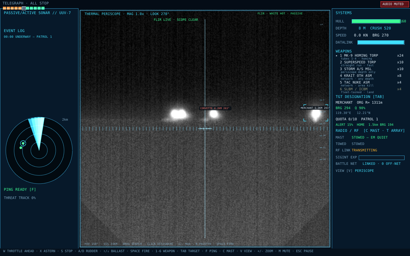410x256 pixels.
Task: Click the '20' tick on the scope range scale
Action: click(322, 135)
